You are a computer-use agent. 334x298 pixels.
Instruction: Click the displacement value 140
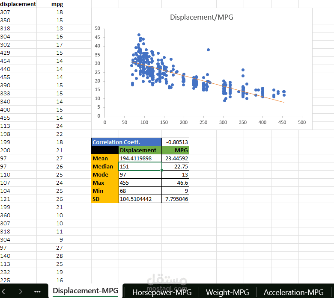[x=18, y=256]
